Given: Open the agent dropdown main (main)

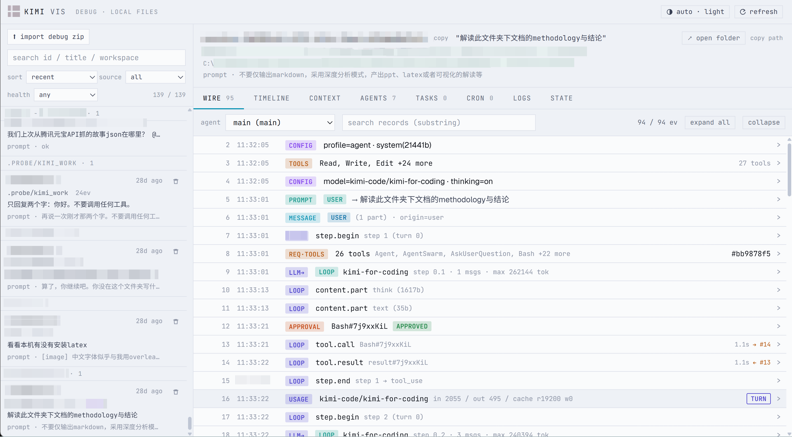Looking at the screenshot, I should tap(280, 123).
